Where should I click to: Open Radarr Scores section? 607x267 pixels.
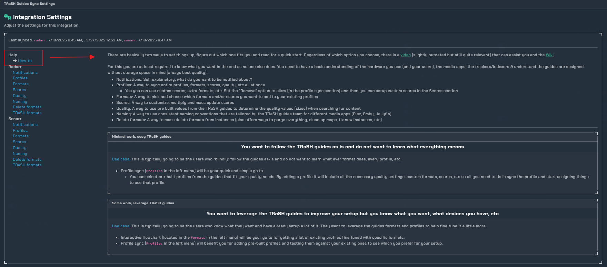click(x=19, y=90)
